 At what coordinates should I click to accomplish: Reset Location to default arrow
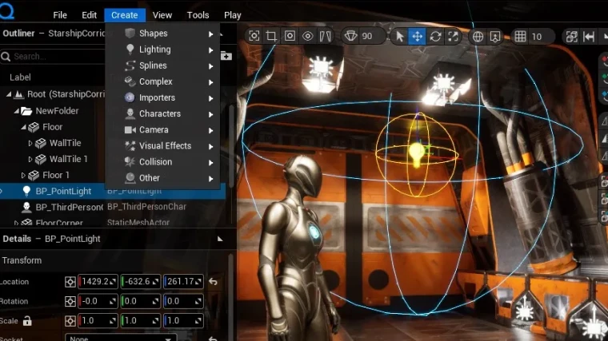point(214,281)
